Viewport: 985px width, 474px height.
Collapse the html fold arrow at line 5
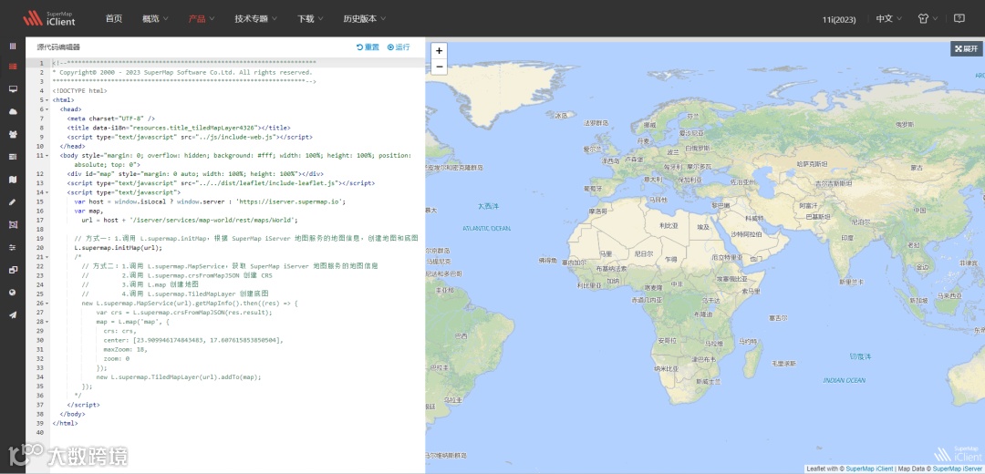[x=47, y=100]
